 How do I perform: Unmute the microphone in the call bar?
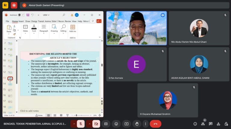pyautogui.click(x=81, y=124)
